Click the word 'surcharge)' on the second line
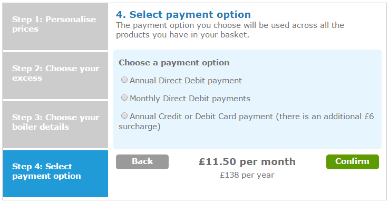This screenshot has height=203, width=389. [140, 127]
